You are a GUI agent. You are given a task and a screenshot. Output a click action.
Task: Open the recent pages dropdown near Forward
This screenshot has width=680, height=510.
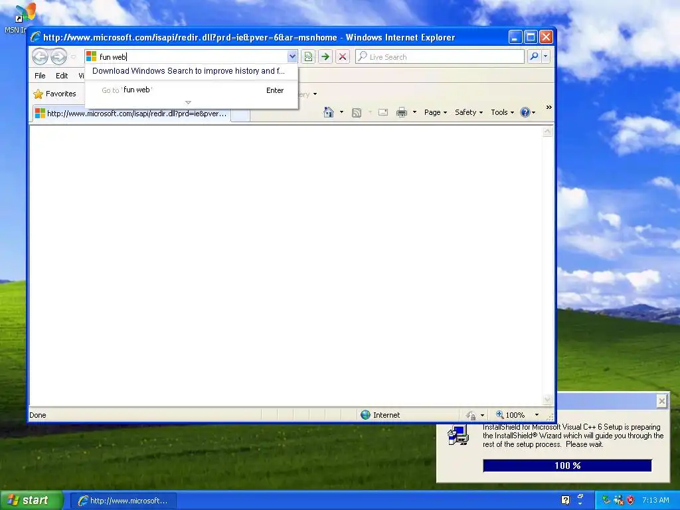pos(73,57)
